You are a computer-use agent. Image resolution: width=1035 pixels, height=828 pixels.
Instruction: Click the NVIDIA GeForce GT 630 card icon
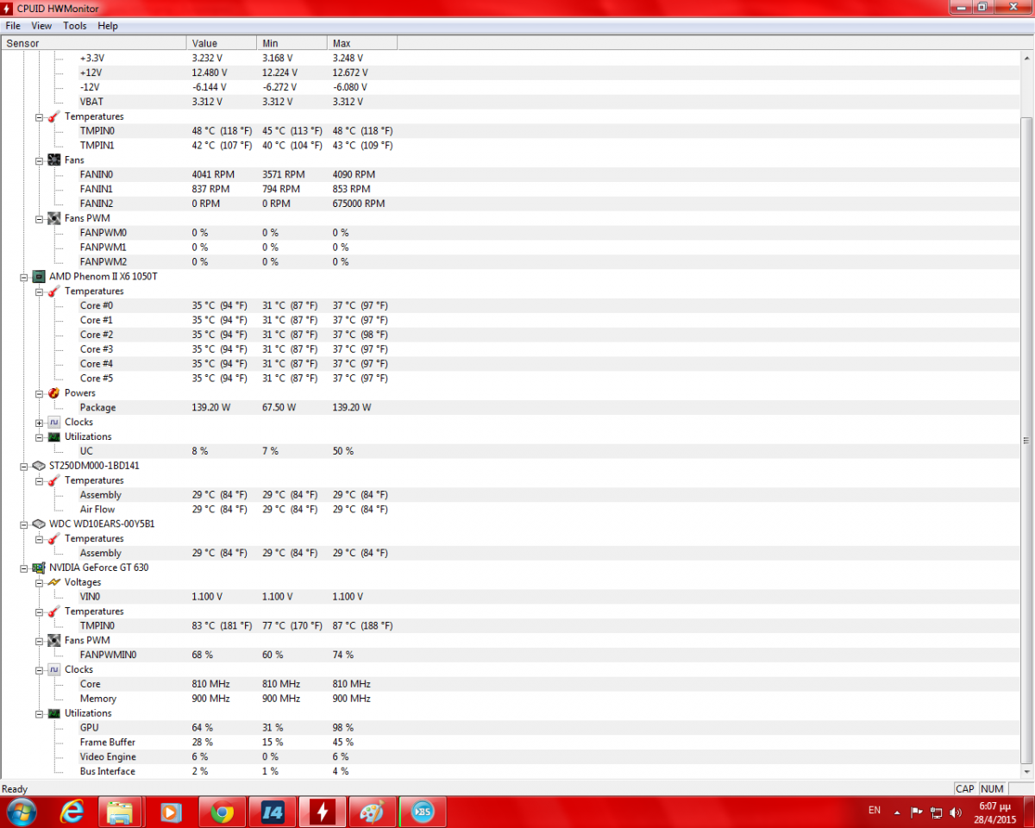39,568
